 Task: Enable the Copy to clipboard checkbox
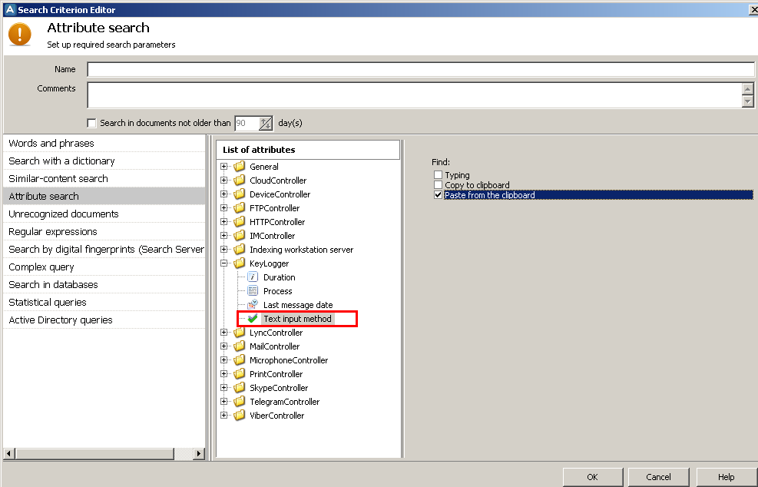coord(438,185)
